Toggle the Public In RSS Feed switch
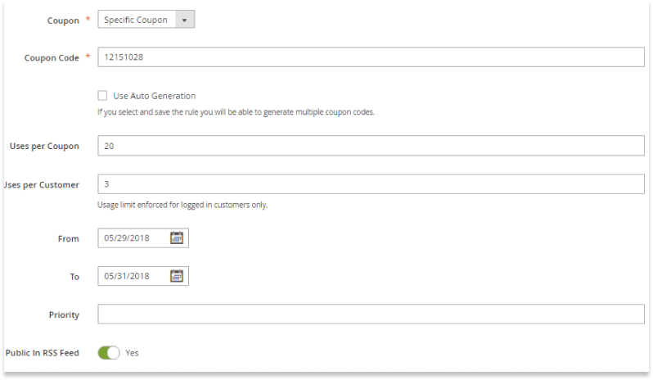Image resolution: width=653 pixels, height=380 pixels. [109, 353]
